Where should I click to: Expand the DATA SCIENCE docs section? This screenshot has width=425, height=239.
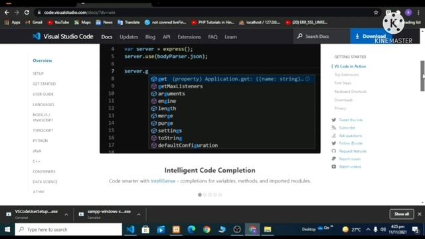pos(45,182)
